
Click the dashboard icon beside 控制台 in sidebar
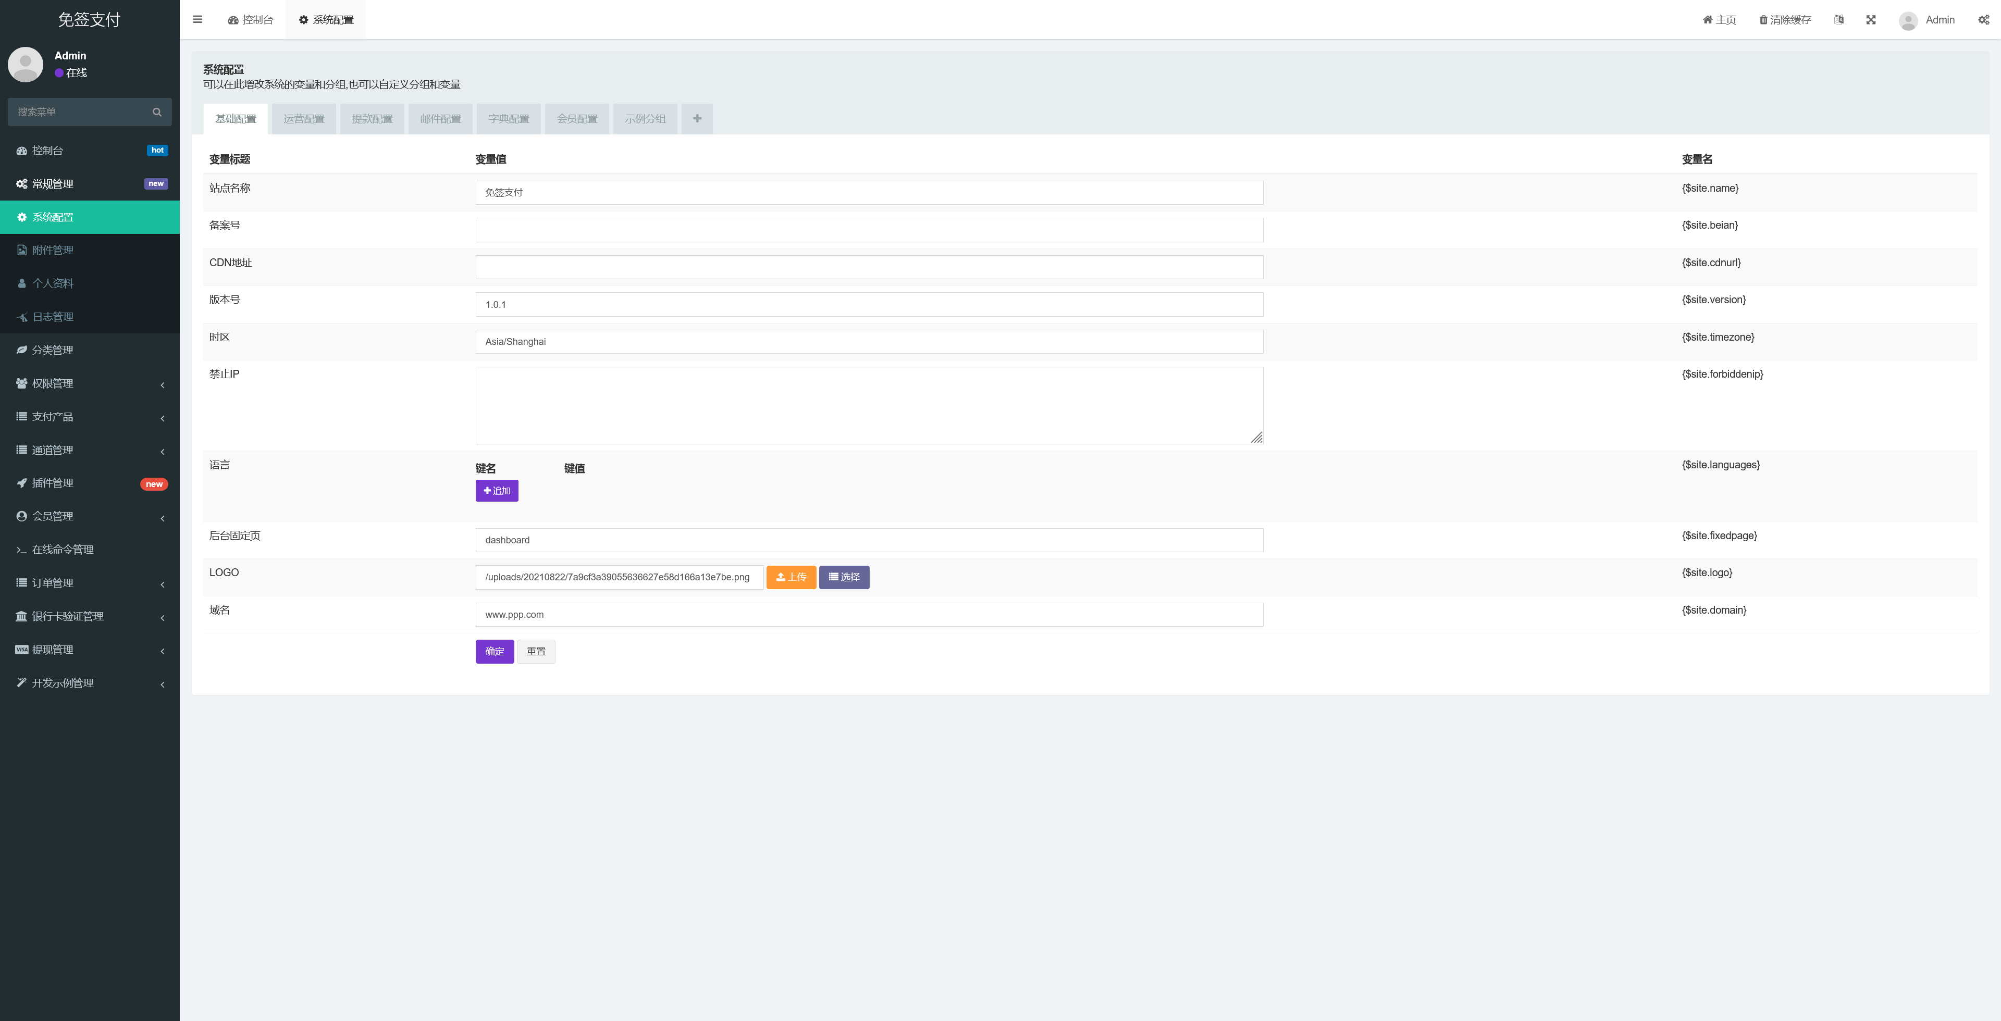[22, 151]
